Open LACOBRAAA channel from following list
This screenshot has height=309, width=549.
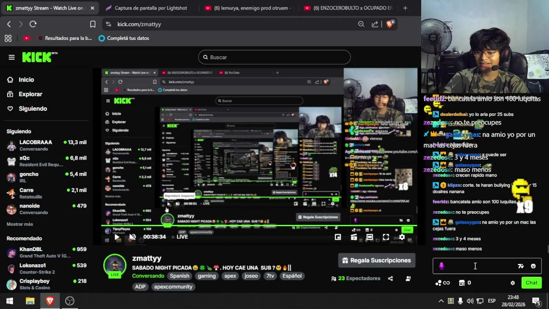[46, 145]
